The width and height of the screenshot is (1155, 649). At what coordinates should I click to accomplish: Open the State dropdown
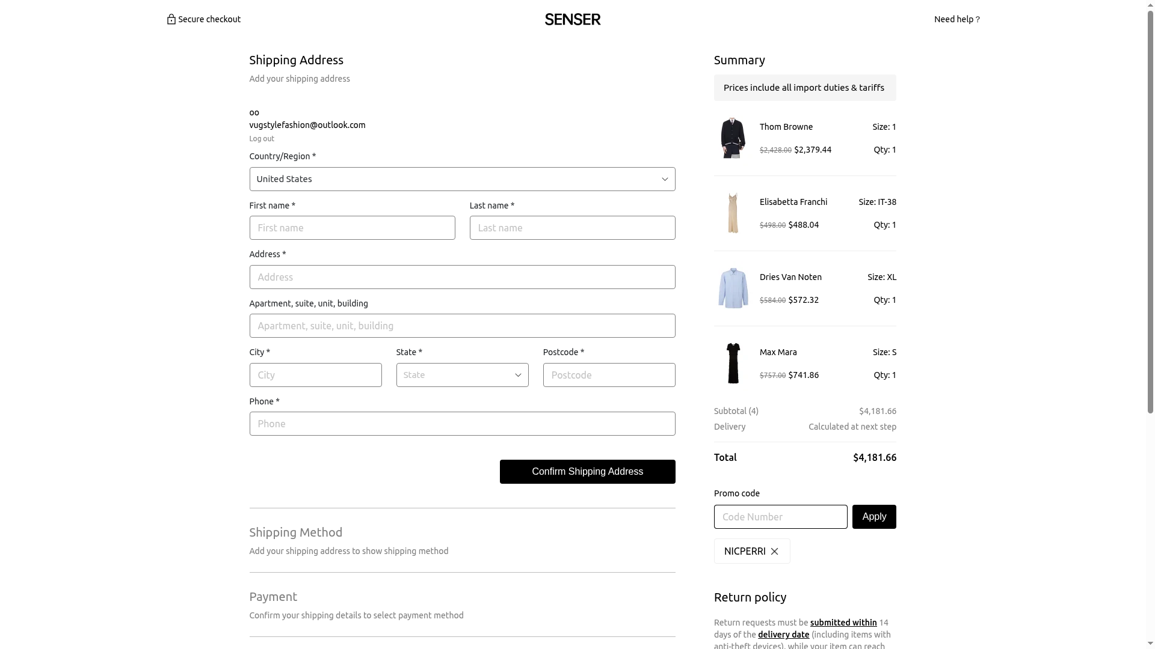[462, 375]
